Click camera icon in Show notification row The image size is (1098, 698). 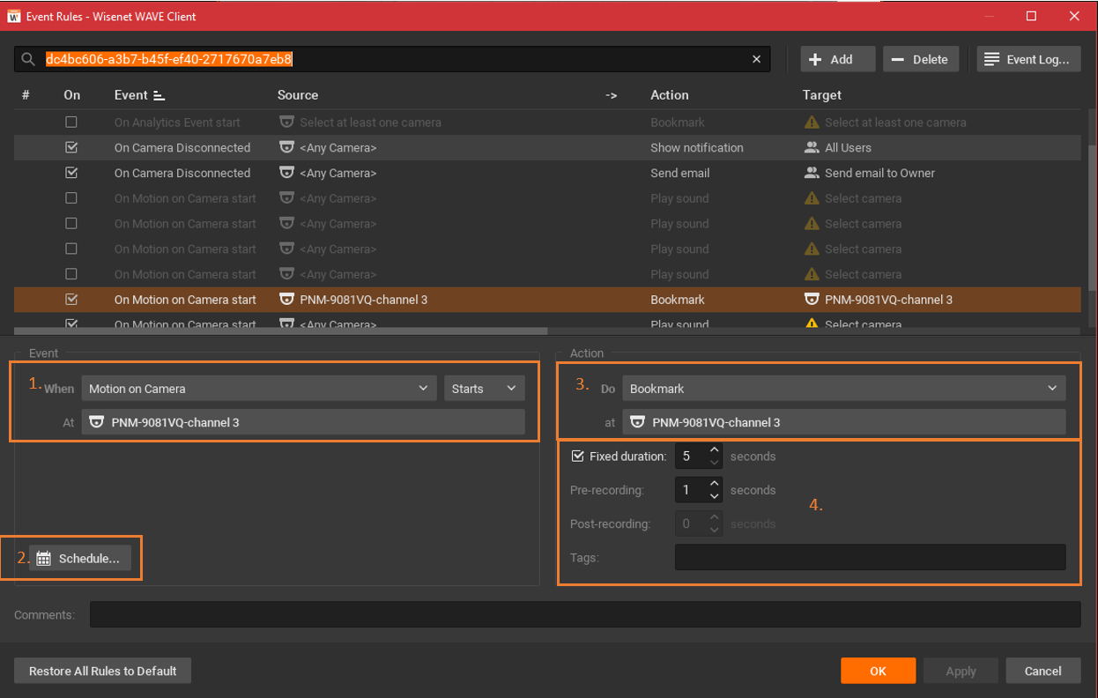pyautogui.click(x=286, y=147)
